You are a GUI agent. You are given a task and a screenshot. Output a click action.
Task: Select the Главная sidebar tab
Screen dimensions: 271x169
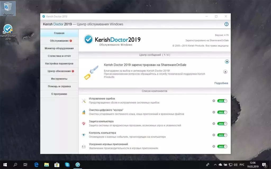59,33
